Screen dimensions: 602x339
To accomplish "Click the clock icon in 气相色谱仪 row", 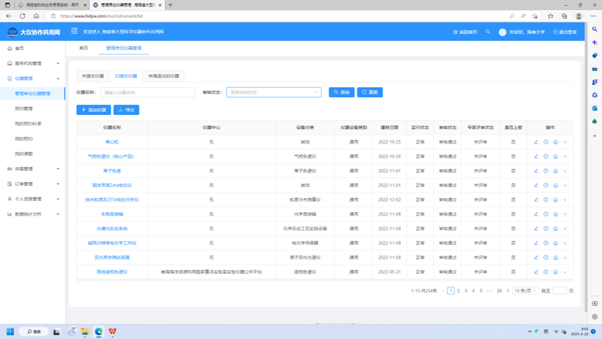I will tap(546, 156).
